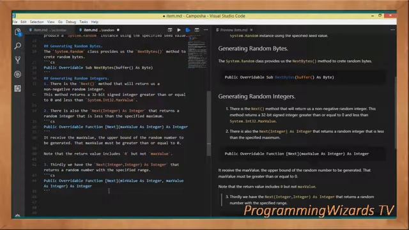The width and height of the screenshot is (409, 230).
Task: Open the Source Control view
Action: [18, 60]
